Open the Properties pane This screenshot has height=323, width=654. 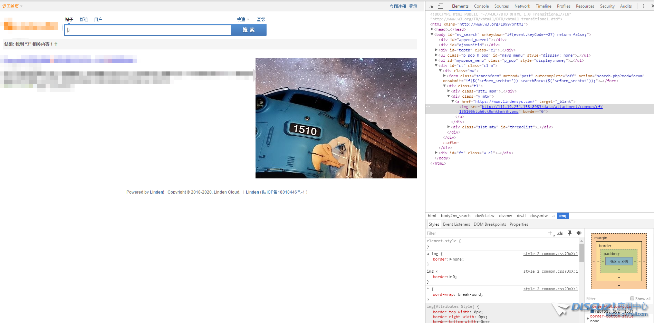coord(519,224)
